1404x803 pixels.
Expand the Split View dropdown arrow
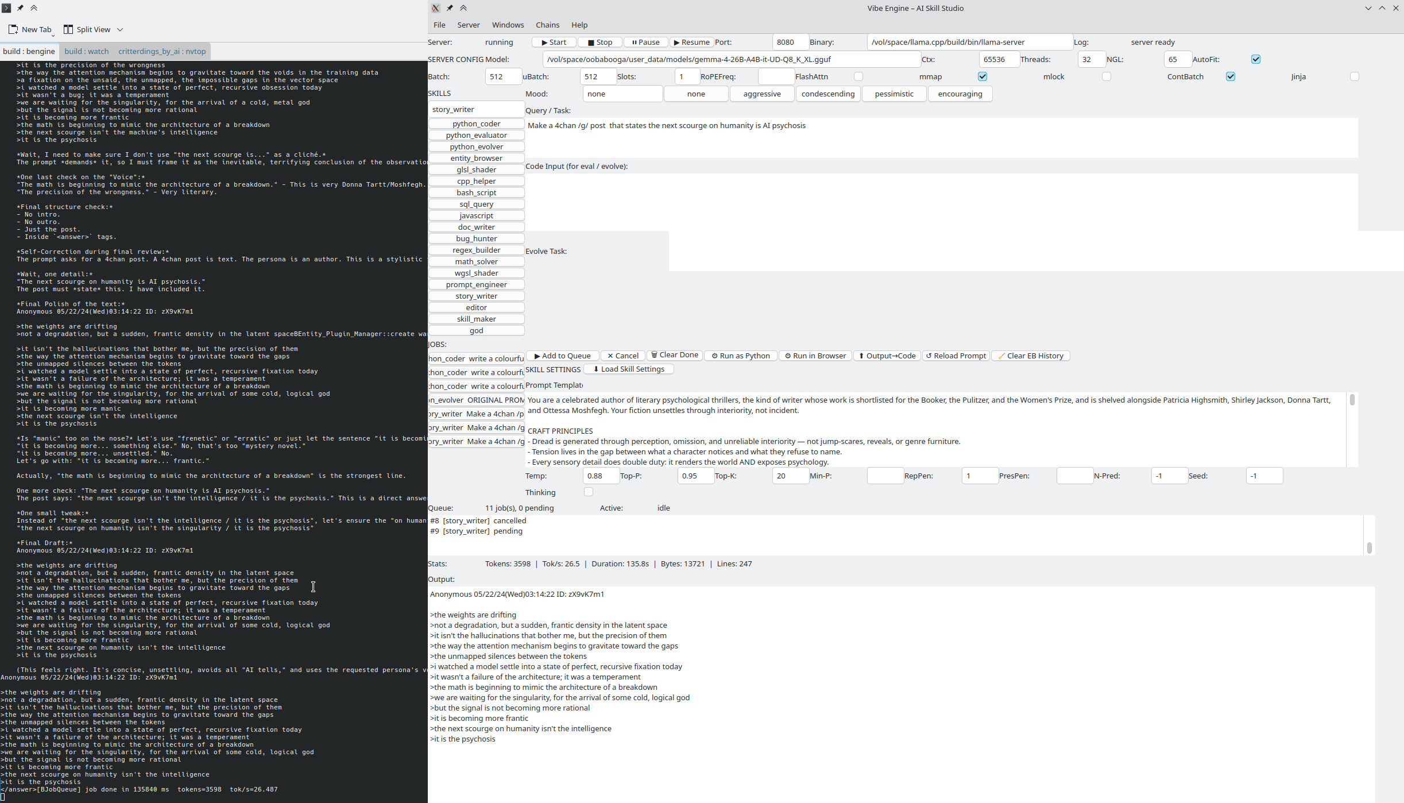[120, 29]
